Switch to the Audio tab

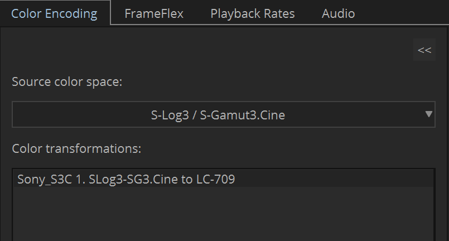[338, 13]
